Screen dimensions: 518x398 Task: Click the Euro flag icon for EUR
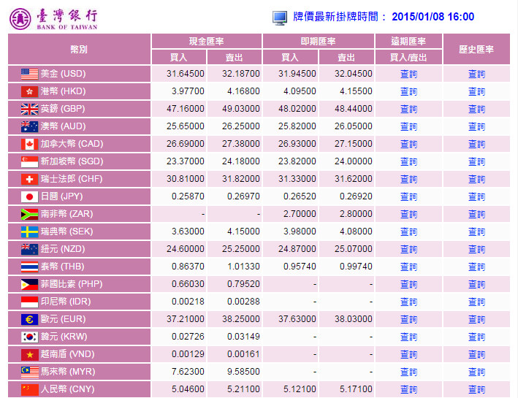pos(29,319)
